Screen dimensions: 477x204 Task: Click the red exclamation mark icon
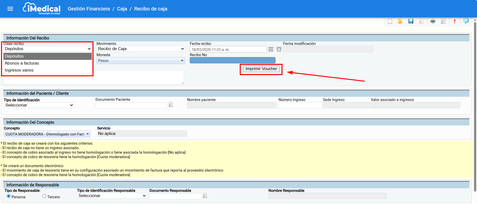tap(454, 21)
